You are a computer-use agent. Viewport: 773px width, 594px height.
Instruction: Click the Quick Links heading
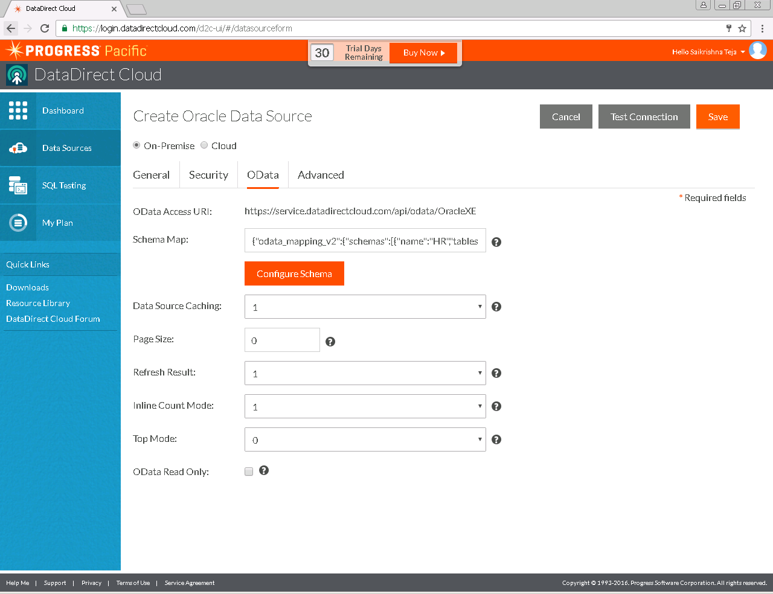(28, 264)
